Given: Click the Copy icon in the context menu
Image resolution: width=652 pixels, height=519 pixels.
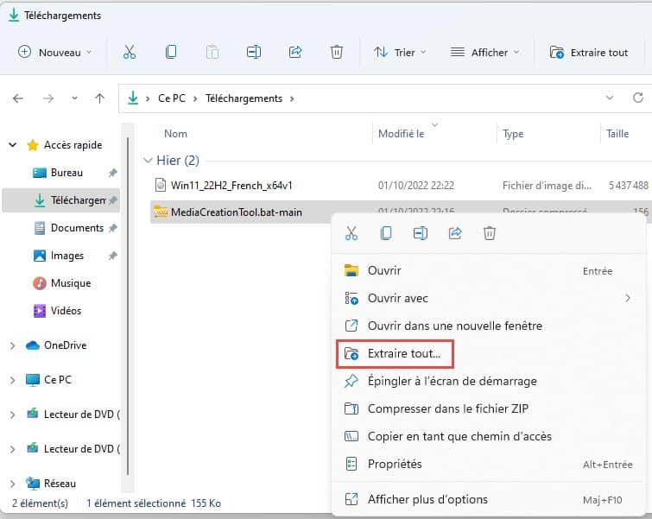Looking at the screenshot, I should 386,233.
